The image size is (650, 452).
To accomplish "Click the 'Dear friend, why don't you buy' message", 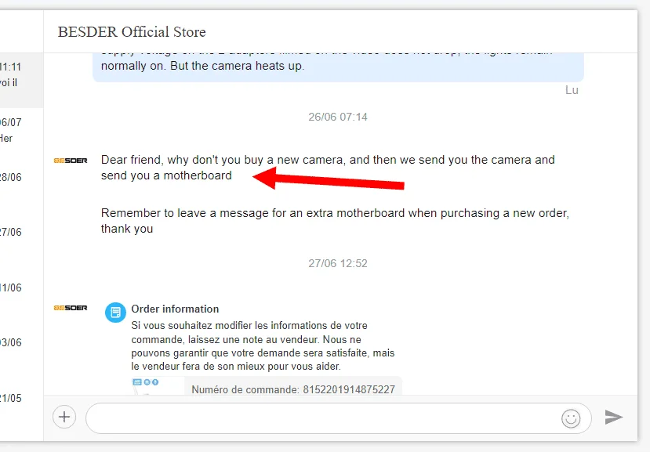I will (328, 168).
